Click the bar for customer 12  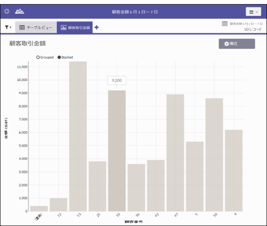(x=58, y=204)
